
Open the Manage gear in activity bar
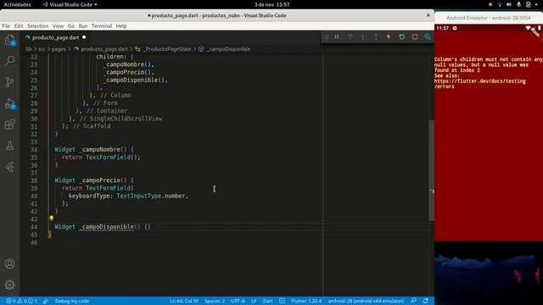[9, 285]
